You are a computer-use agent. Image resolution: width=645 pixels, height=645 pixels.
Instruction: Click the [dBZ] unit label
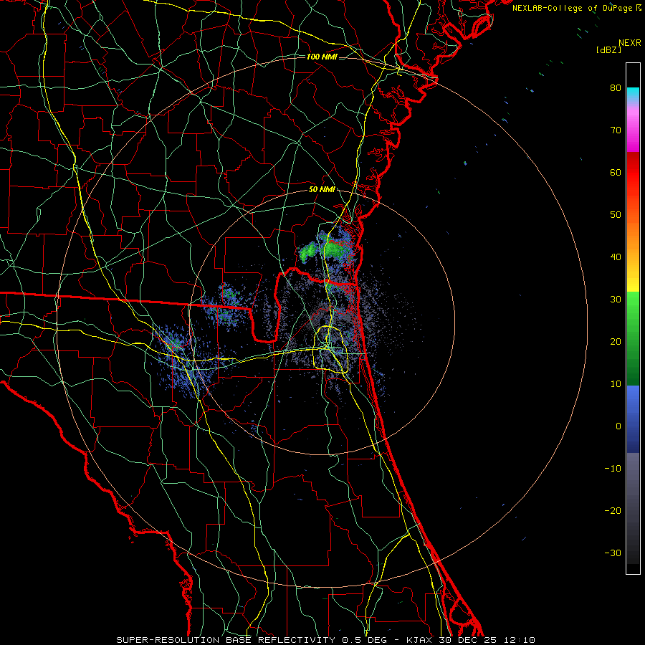608,50
